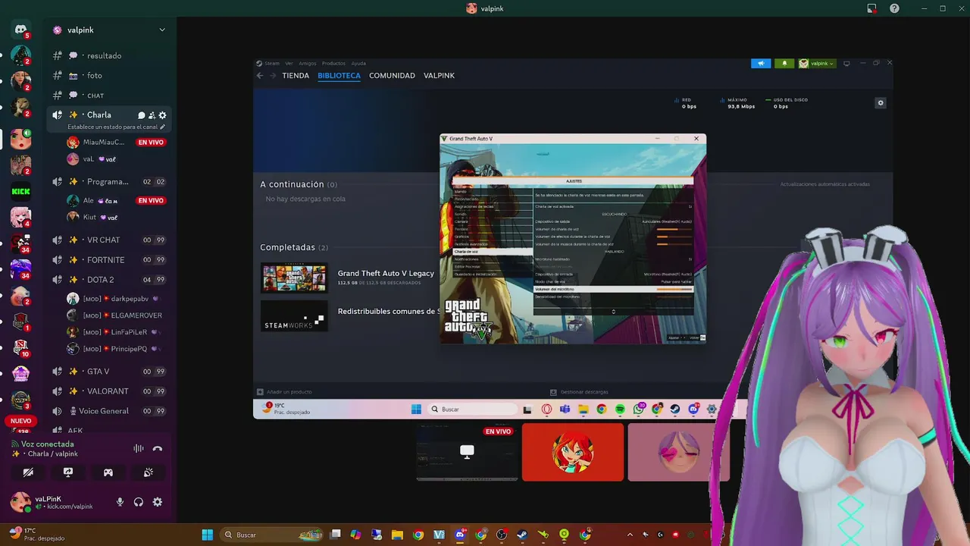Image resolution: width=970 pixels, height=546 pixels.
Task: Disconnect from voice with hang-up icon
Action: click(158, 448)
